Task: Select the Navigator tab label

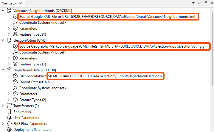Action: pos(9,3)
